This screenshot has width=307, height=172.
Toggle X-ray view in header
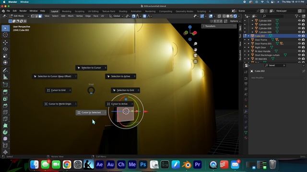click(219, 16)
